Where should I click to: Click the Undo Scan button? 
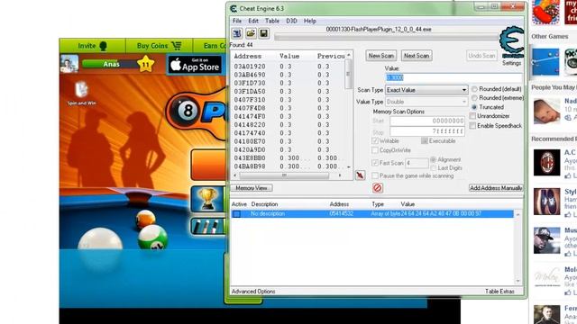click(x=481, y=56)
